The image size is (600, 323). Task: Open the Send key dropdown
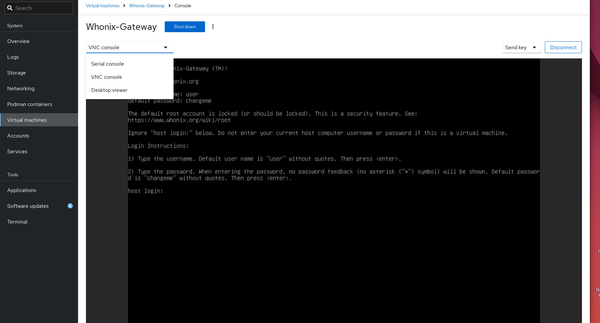coord(522,47)
